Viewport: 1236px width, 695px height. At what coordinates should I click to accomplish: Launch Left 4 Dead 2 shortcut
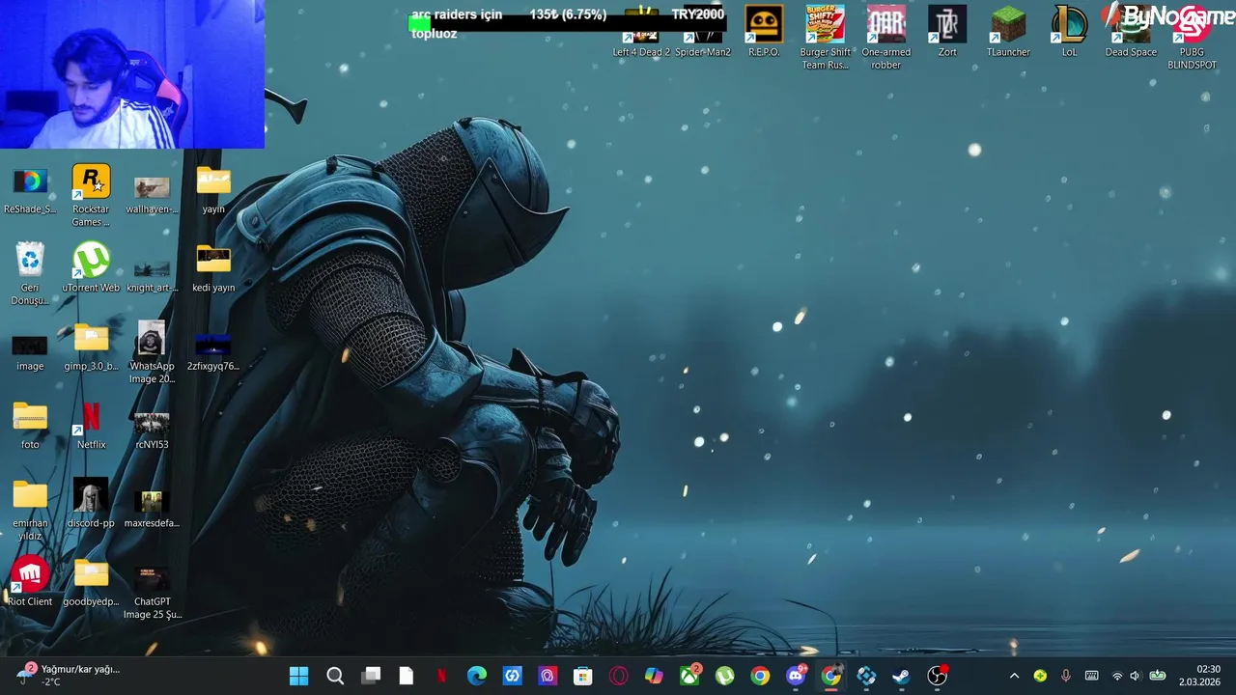[x=641, y=32]
